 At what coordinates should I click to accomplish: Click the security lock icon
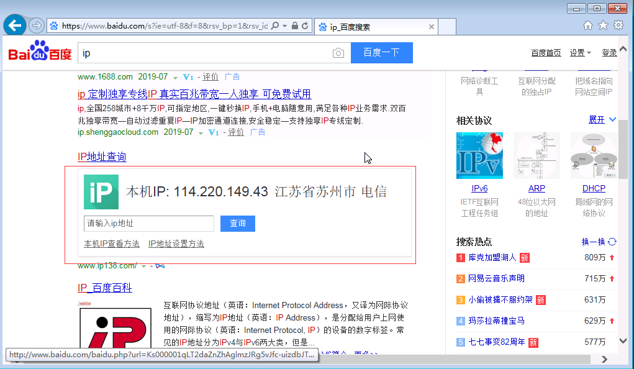click(295, 25)
